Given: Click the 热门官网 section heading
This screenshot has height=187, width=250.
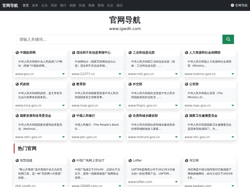Looking at the screenshot, I should [27, 149].
